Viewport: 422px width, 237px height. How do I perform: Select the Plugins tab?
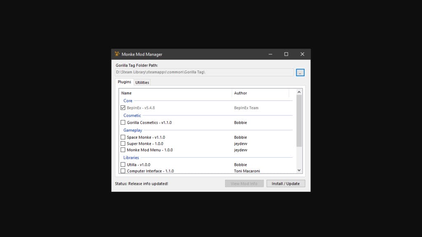coord(124,82)
